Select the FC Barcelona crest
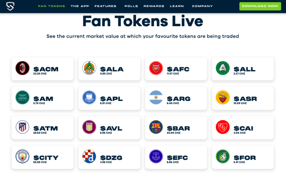The image size is (286, 173). coord(156,127)
